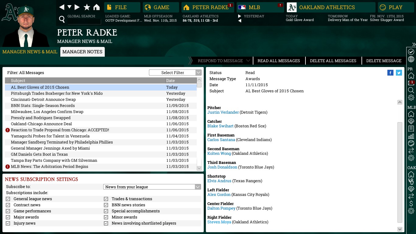
Task: Open MLB section gear icon
Action: (x=411, y=158)
